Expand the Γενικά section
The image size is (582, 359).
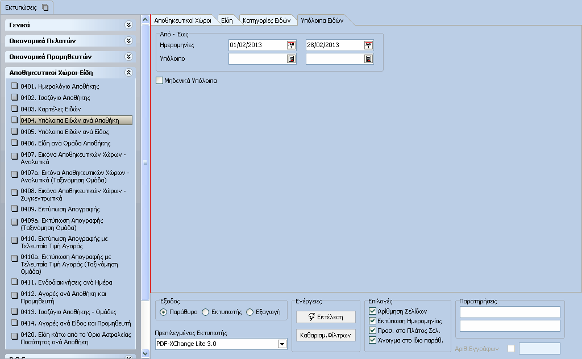(129, 25)
